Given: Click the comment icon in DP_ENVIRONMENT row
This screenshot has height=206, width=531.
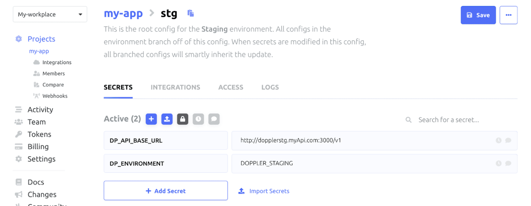Looking at the screenshot, I should 508,163.
